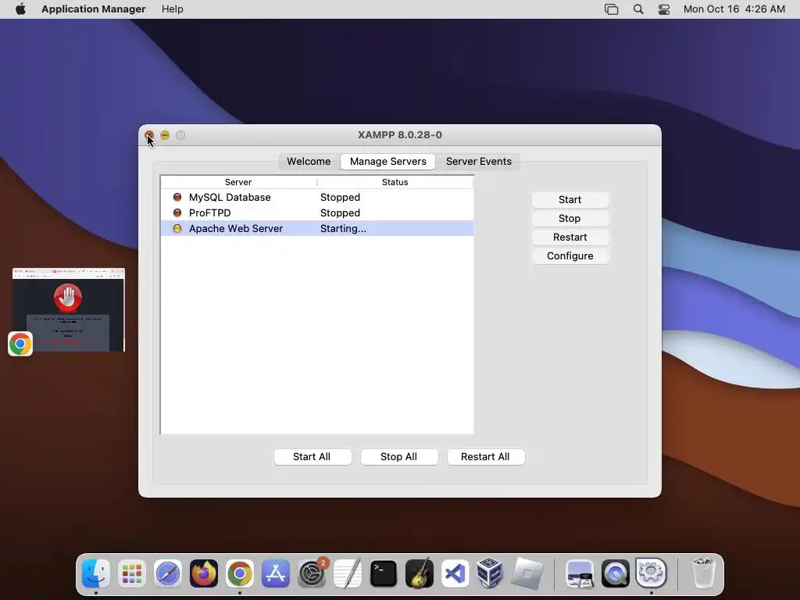Image resolution: width=800 pixels, height=600 pixels.
Task: Click the Status column header
Action: [x=395, y=182]
